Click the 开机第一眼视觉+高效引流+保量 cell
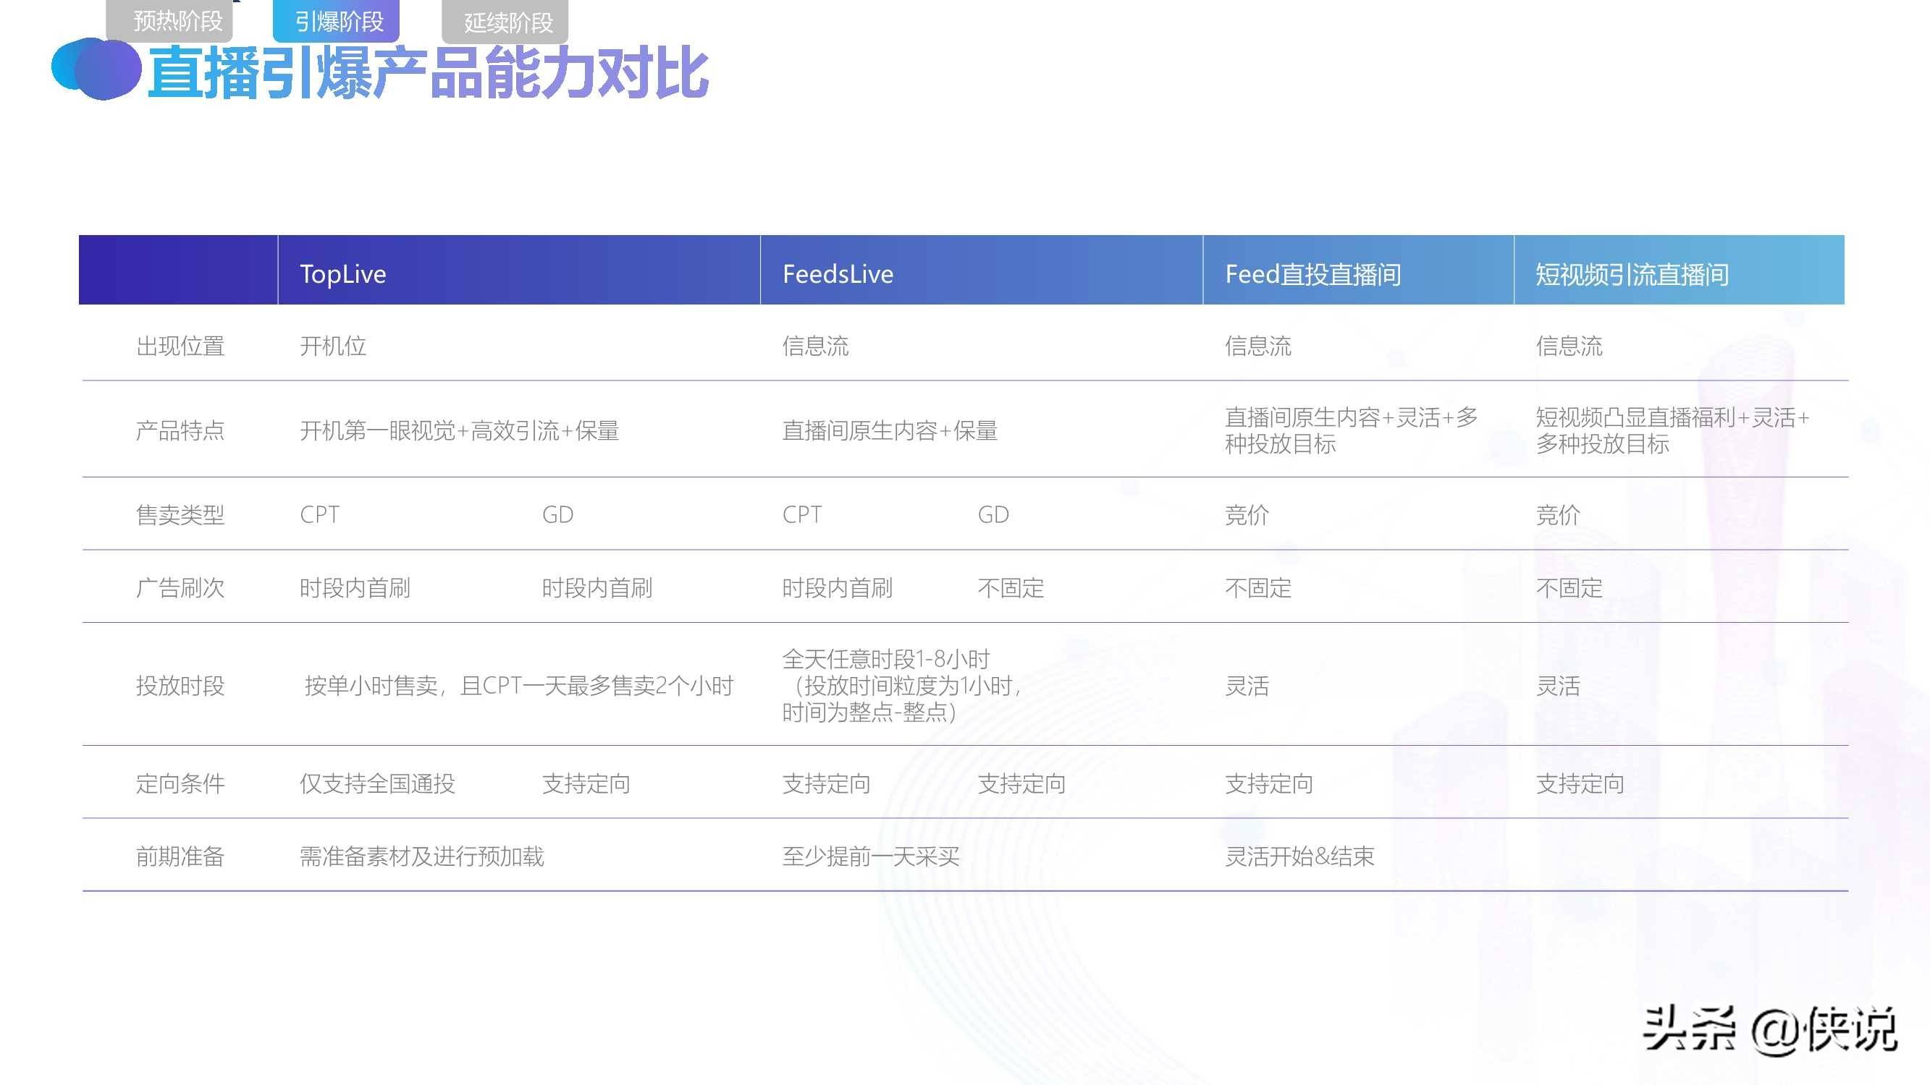 point(459,430)
